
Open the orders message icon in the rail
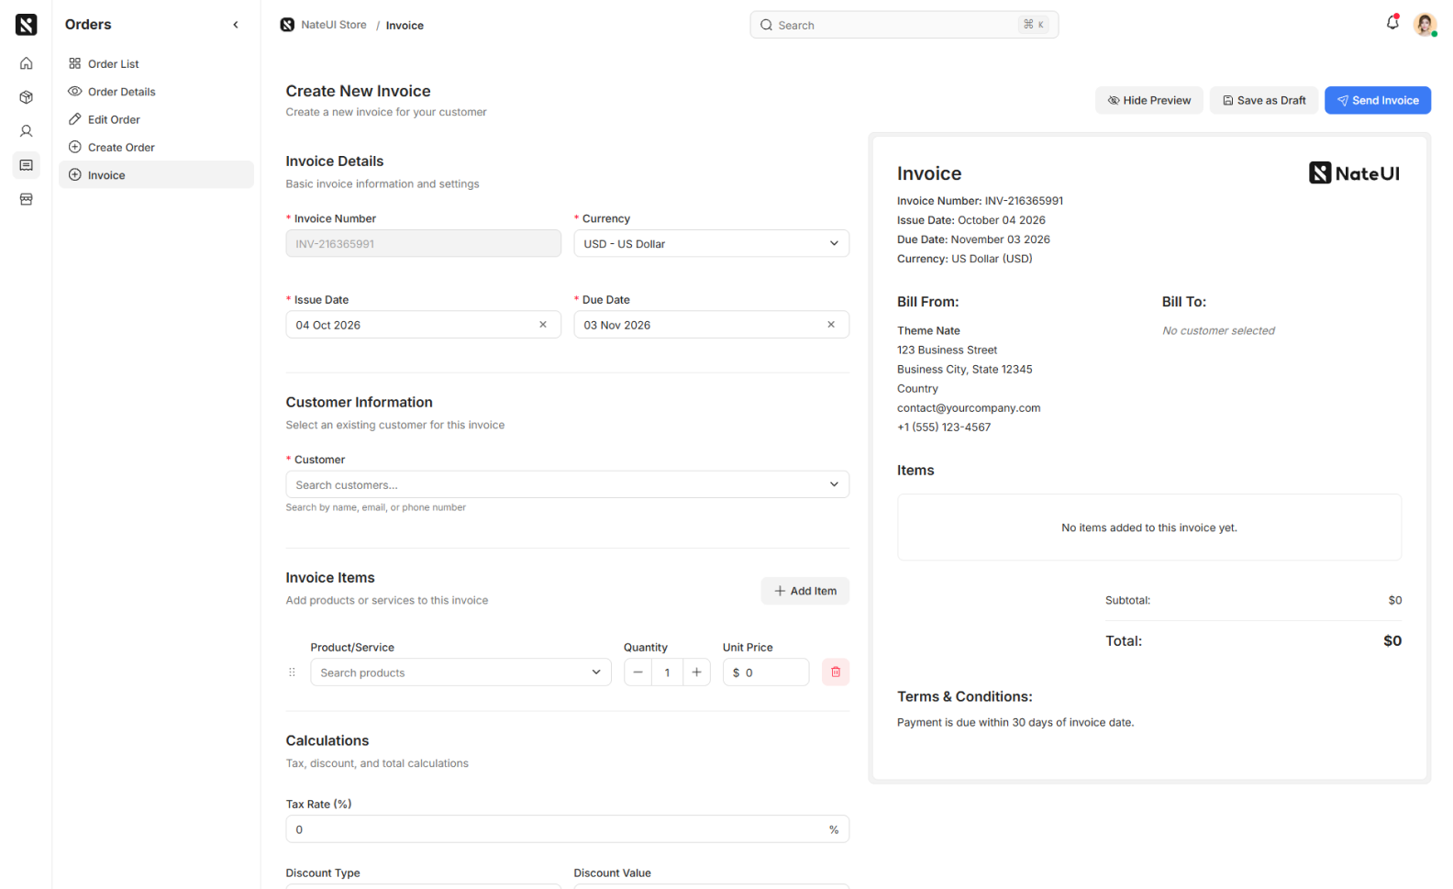click(26, 165)
